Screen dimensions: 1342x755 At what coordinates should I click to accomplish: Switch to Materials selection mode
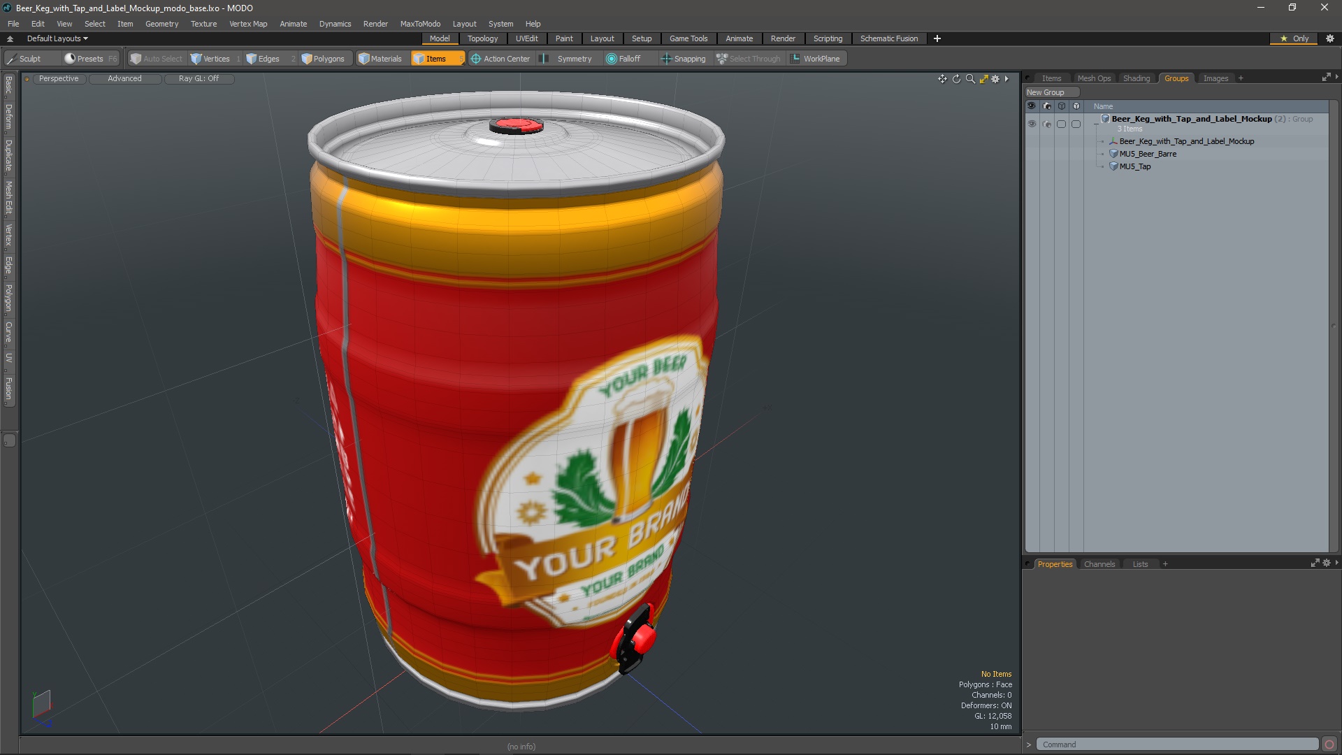[381, 59]
